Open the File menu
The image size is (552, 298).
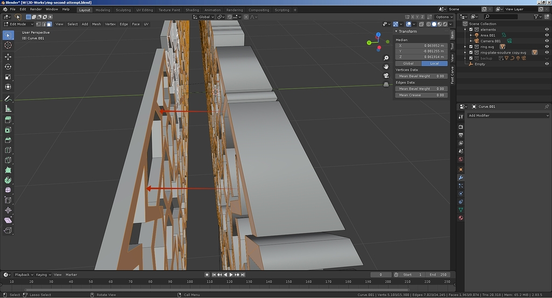(x=13, y=9)
